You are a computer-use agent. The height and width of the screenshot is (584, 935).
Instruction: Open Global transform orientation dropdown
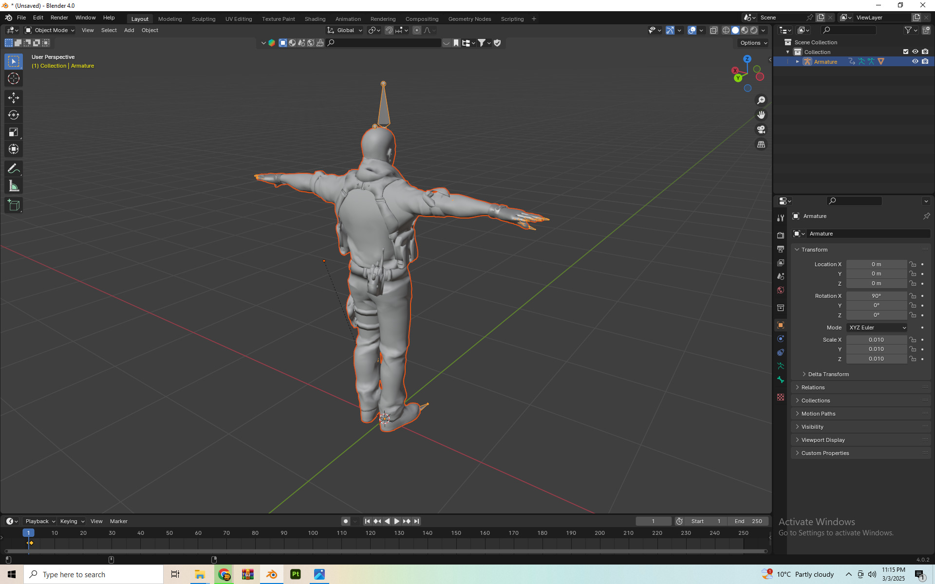345,30
